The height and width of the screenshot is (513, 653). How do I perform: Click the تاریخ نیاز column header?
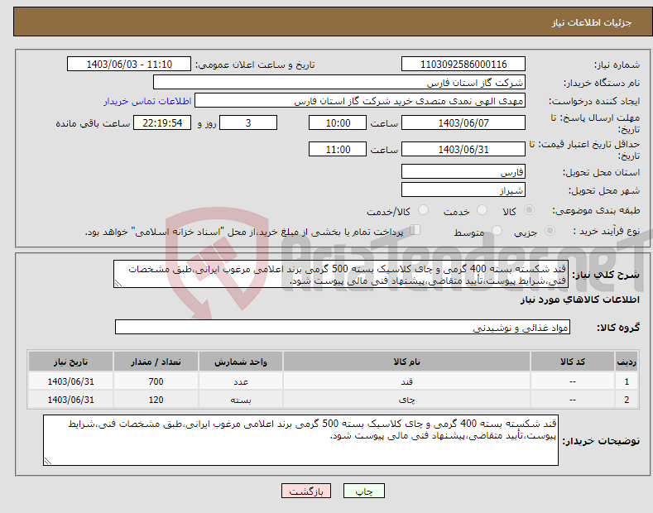70,362
